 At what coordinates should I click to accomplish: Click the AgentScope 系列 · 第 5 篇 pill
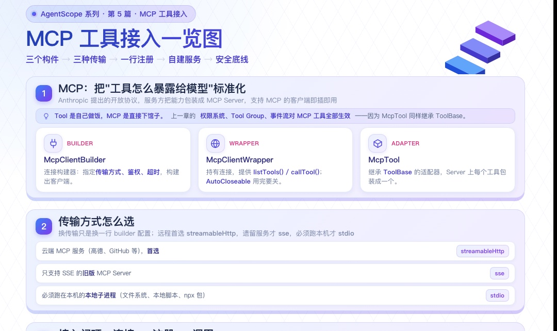click(x=111, y=14)
